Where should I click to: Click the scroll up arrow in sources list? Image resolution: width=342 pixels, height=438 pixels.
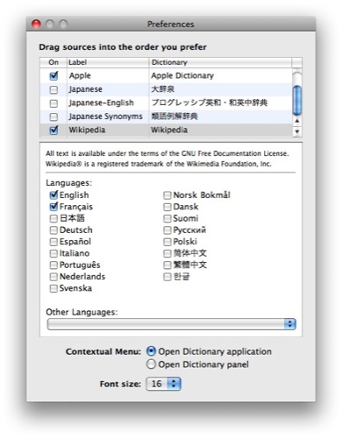pos(297,121)
